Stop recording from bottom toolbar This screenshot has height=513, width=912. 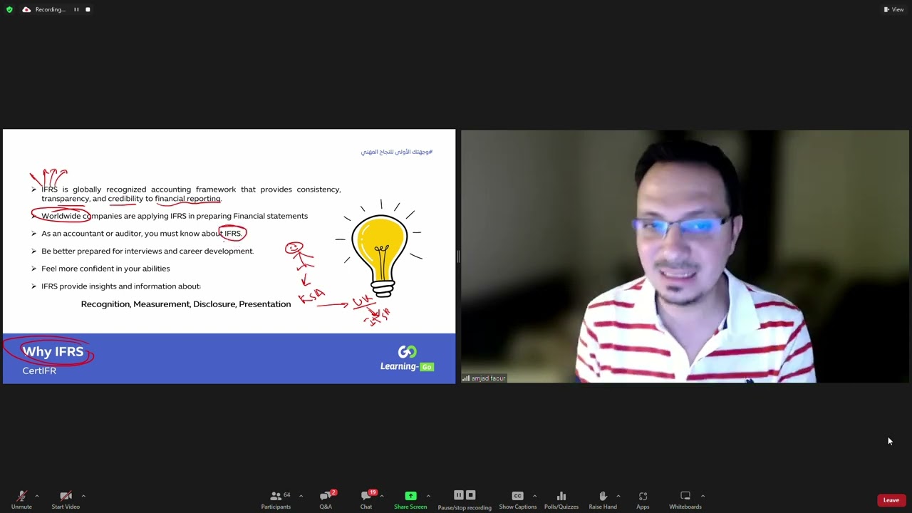[470, 495]
